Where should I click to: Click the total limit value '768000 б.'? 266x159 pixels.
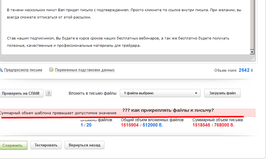point(224,125)
